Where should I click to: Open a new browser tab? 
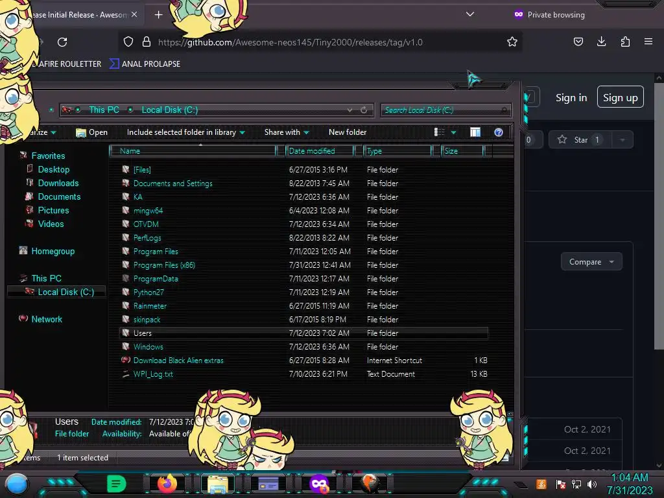tap(158, 15)
